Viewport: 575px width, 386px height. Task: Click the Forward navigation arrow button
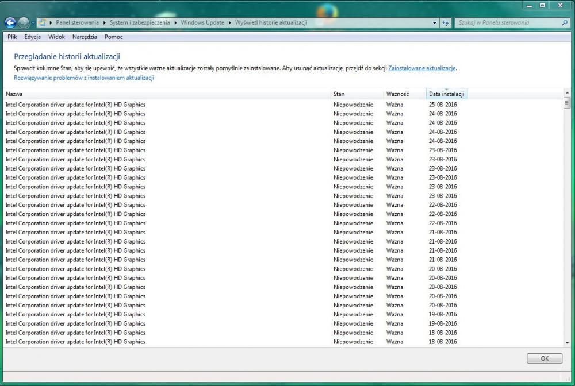pos(24,23)
